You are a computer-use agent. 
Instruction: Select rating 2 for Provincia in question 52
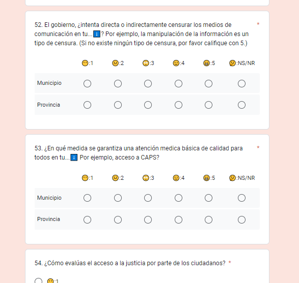pos(118,105)
